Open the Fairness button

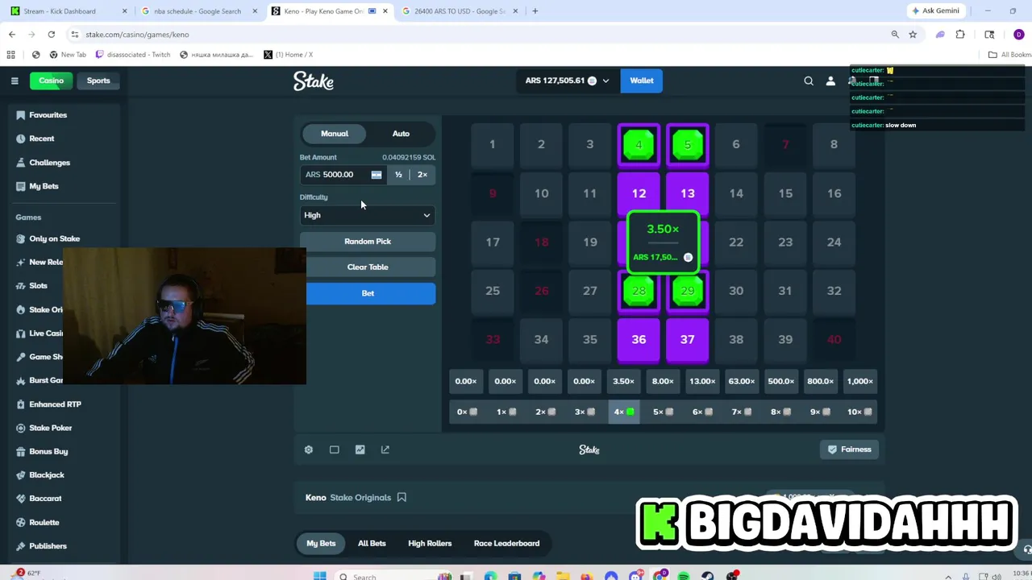tap(850, 449)
